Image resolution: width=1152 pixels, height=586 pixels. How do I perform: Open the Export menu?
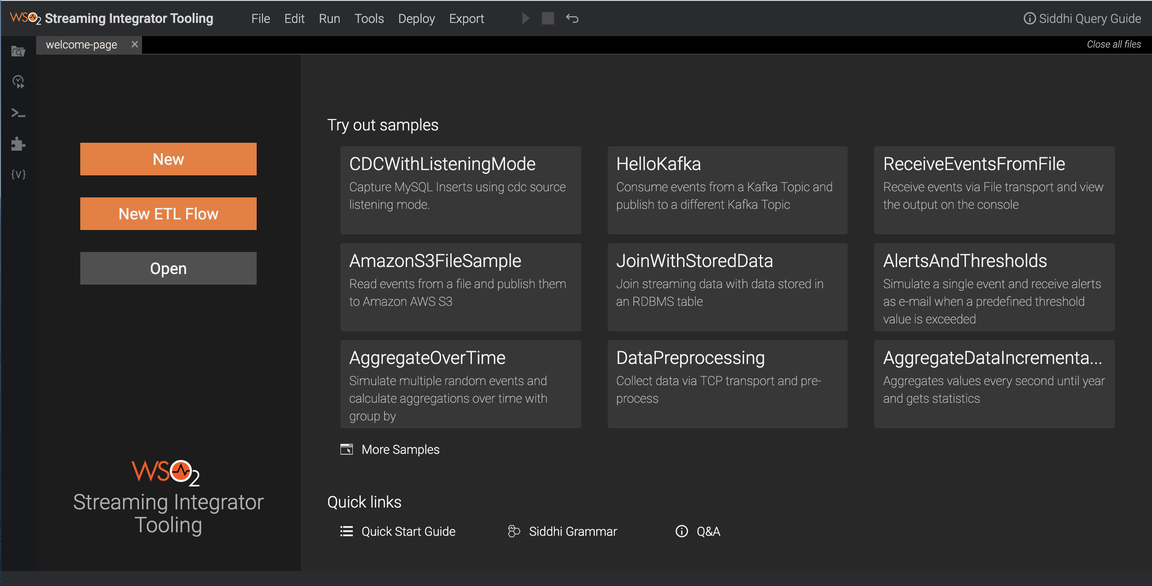pyautogui.click(x=467, y=19)
